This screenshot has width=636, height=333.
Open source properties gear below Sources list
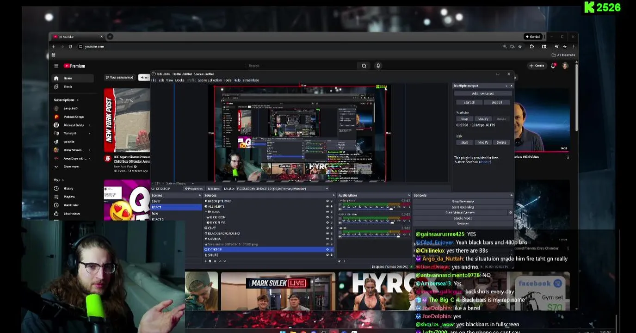pyautogui.click(x=215, y=261)
